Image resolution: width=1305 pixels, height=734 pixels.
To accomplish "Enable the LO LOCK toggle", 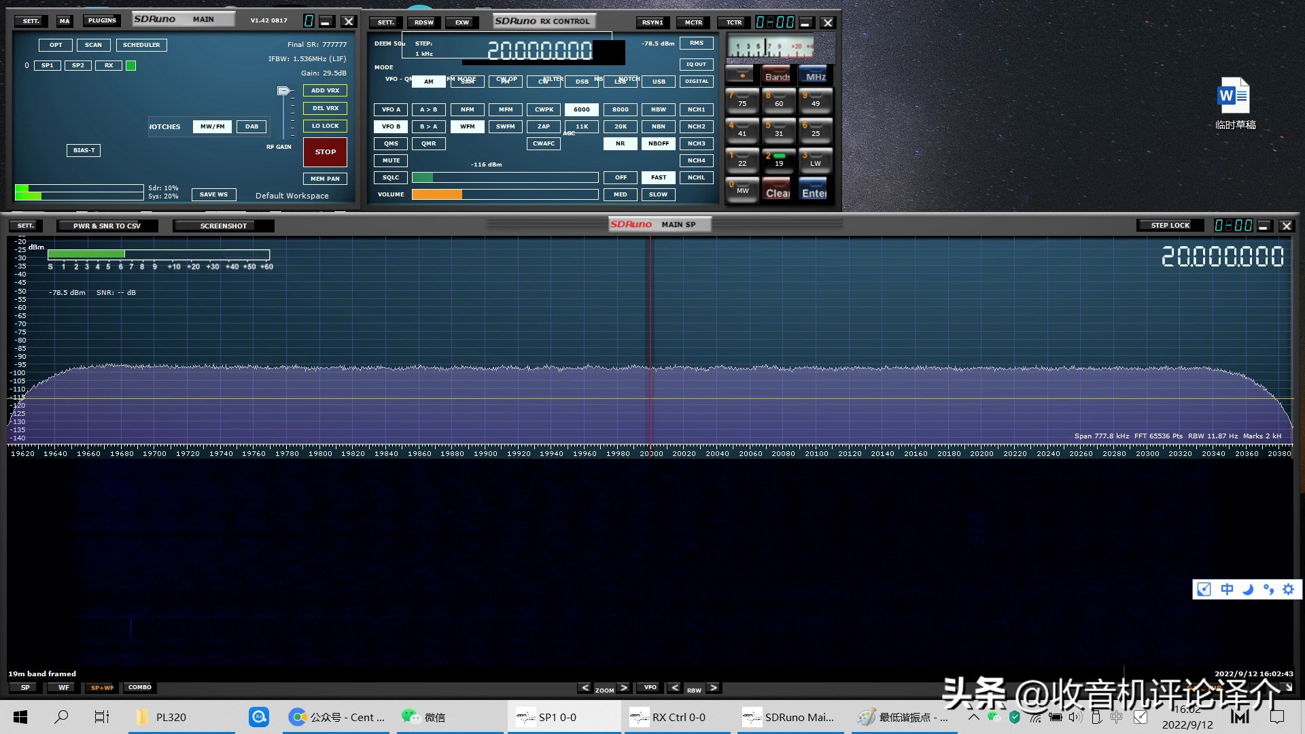I will tap(325, 126).
